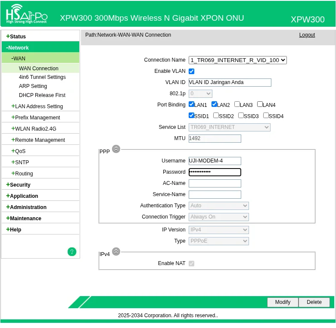Viewport: 336px width, 328px height.
Task: Check SSID3 binding
Action: 241,116
